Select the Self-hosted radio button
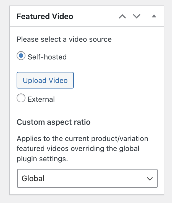Image resolution: width=172 pixels, height=203 pixels. (21, 56)
